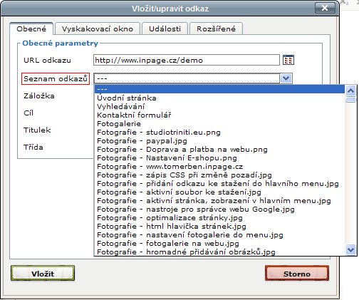The height and width of the screenshot is (300, 359).
Task: Click the URL odkazu input field
Action: [187, 60]
